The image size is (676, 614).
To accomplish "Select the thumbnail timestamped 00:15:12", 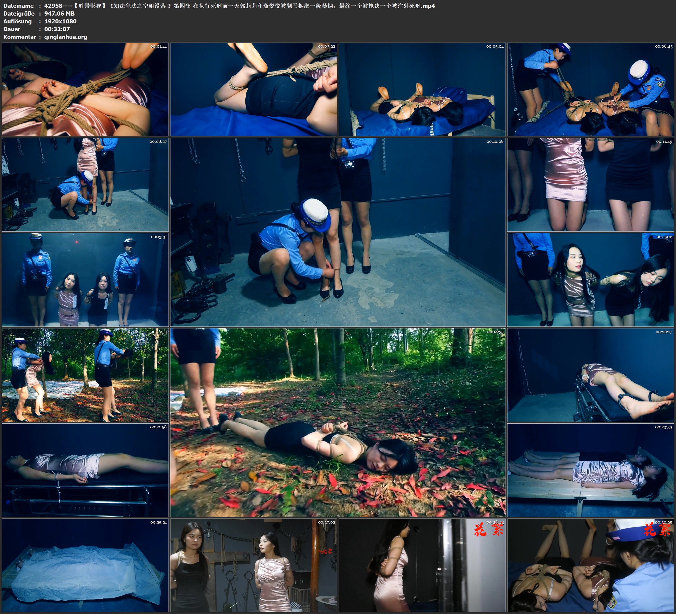I will [590, 279].
